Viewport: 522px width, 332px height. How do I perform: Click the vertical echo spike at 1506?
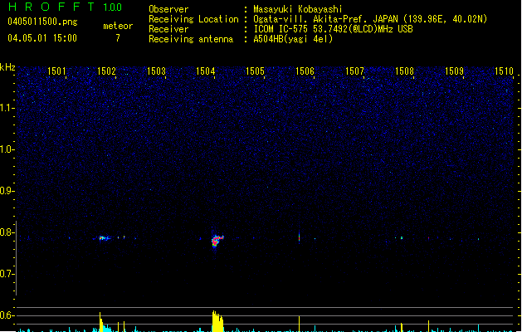(x=299, y=237)
